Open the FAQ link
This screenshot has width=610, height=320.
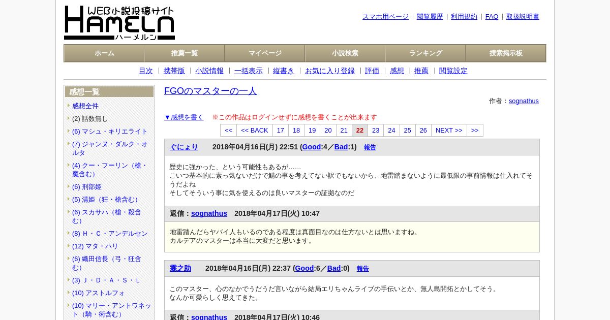click(x=492, y=17)
